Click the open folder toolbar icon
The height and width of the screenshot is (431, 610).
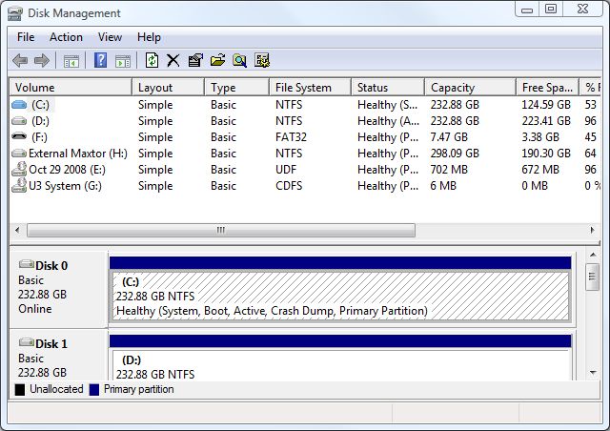[x=217, y=61]
